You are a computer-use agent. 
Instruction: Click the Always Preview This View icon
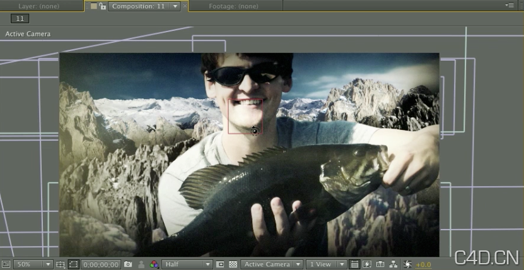tap(6, 264)
